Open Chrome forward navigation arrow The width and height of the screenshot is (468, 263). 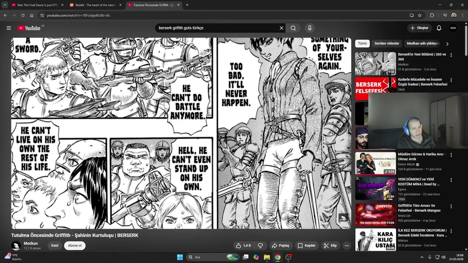click(x=14, y=15)
